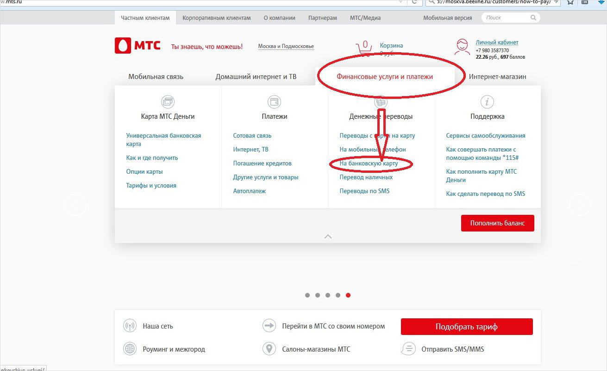Image resolution: width=607 pixels, height=371 pixels.
Task: Click the Отправить SMS/MMS link text
Action: [x=452, y=349]
